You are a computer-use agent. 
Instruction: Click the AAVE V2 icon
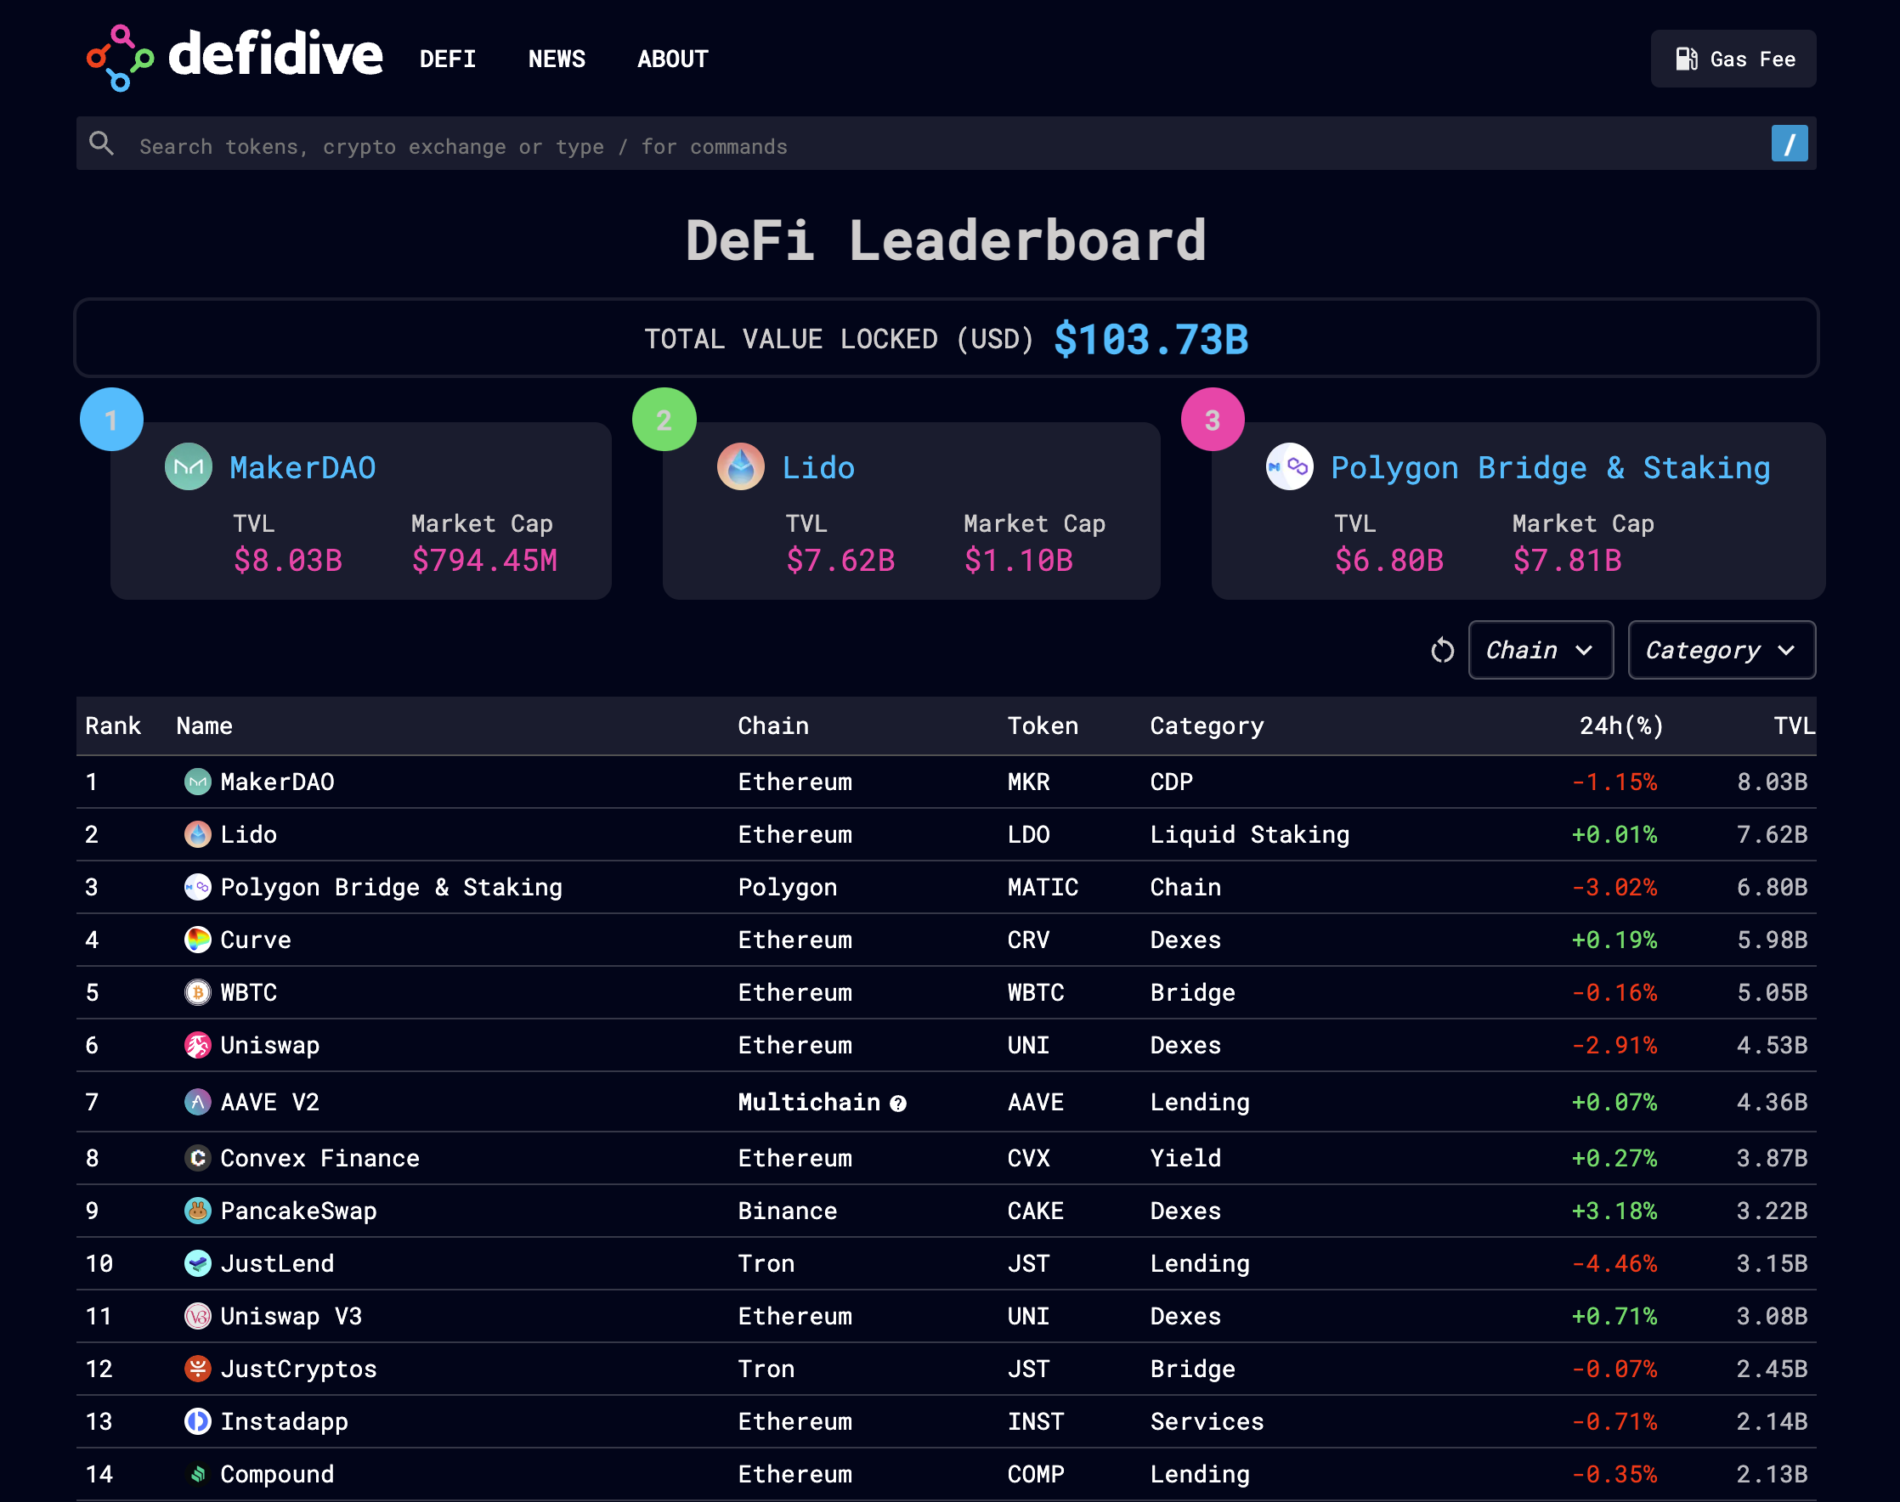pos(198,1102)
